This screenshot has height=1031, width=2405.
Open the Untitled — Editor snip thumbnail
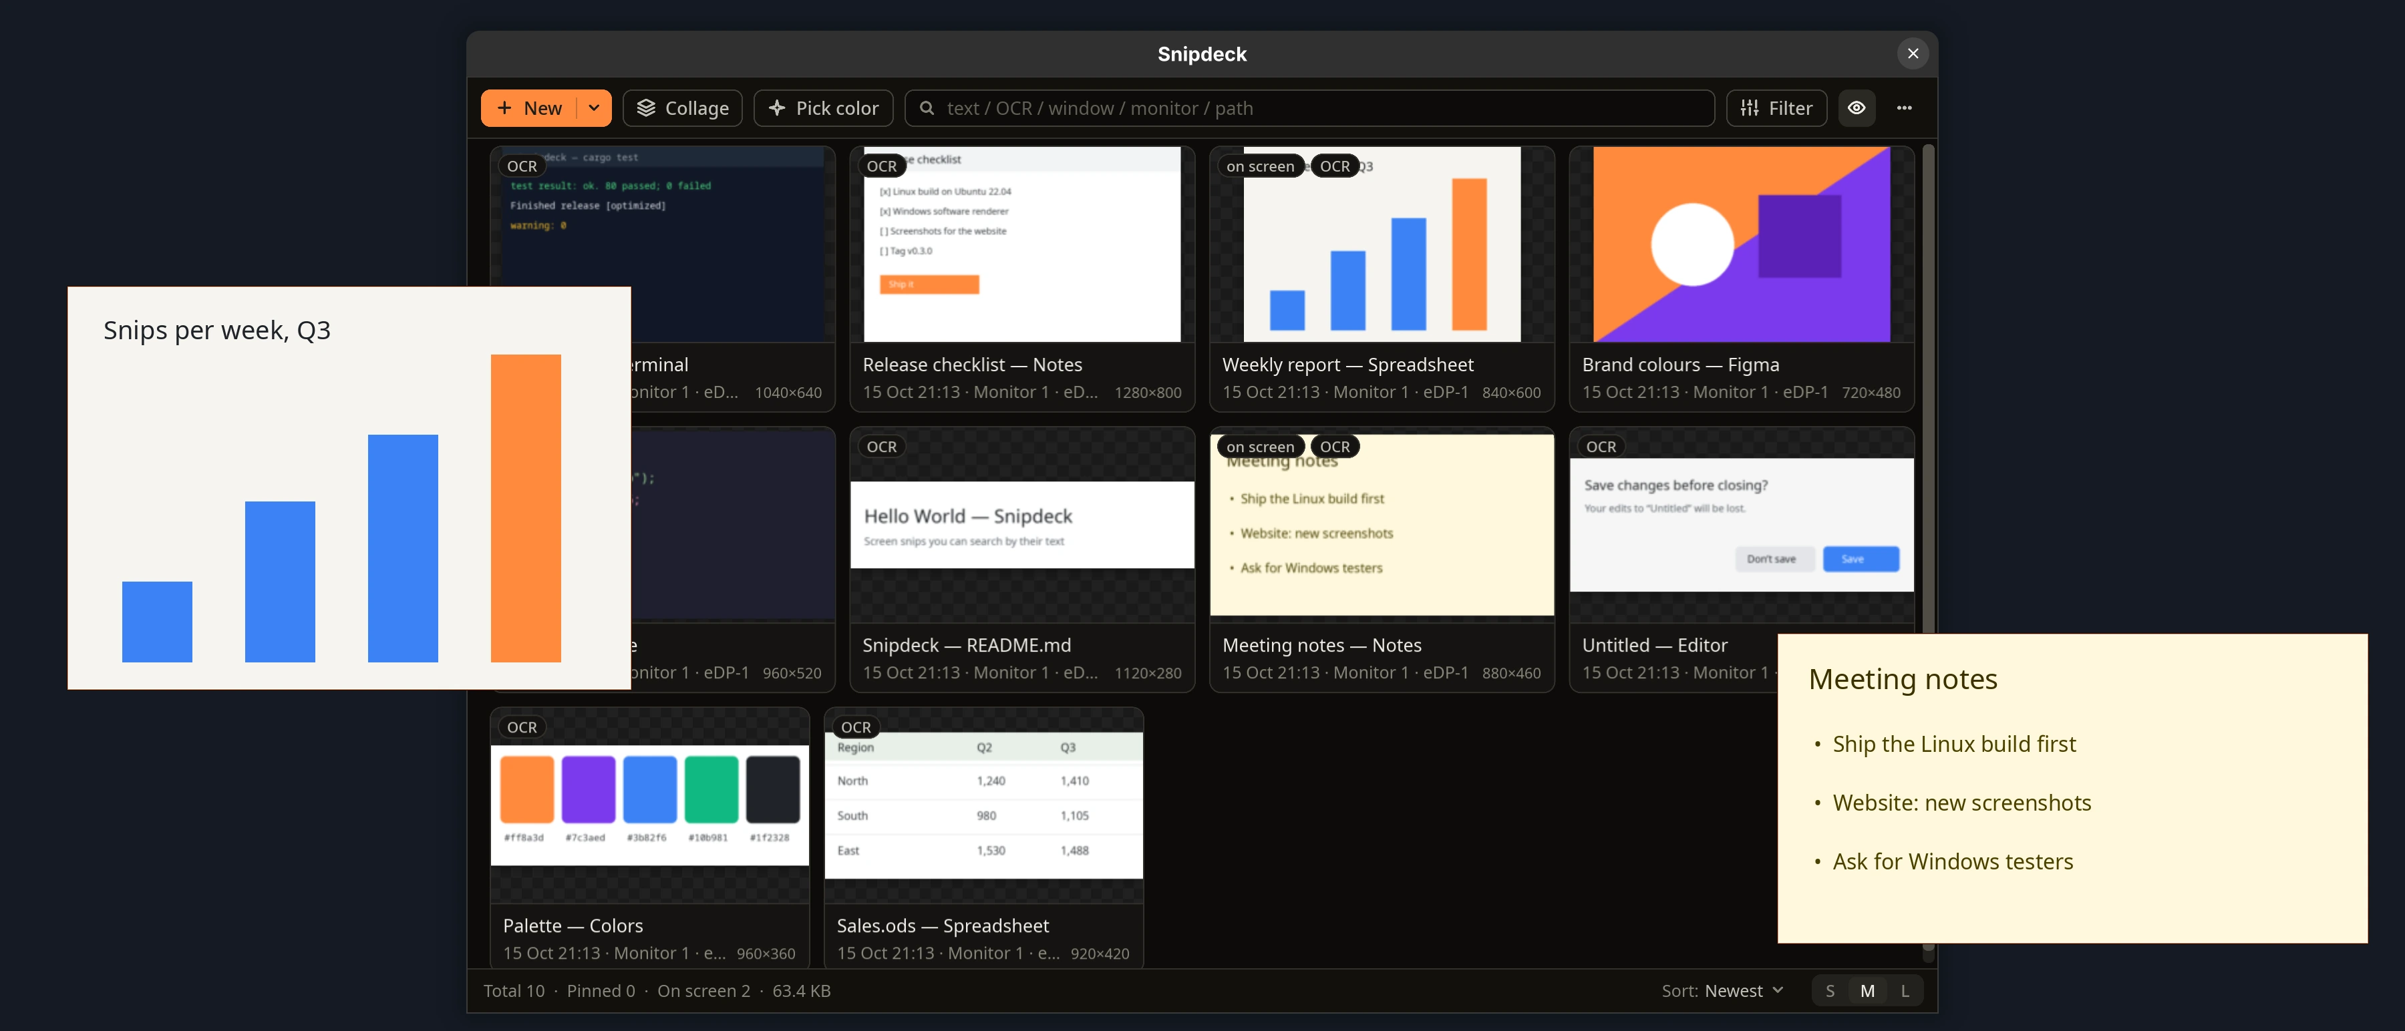coord(1741,526)
